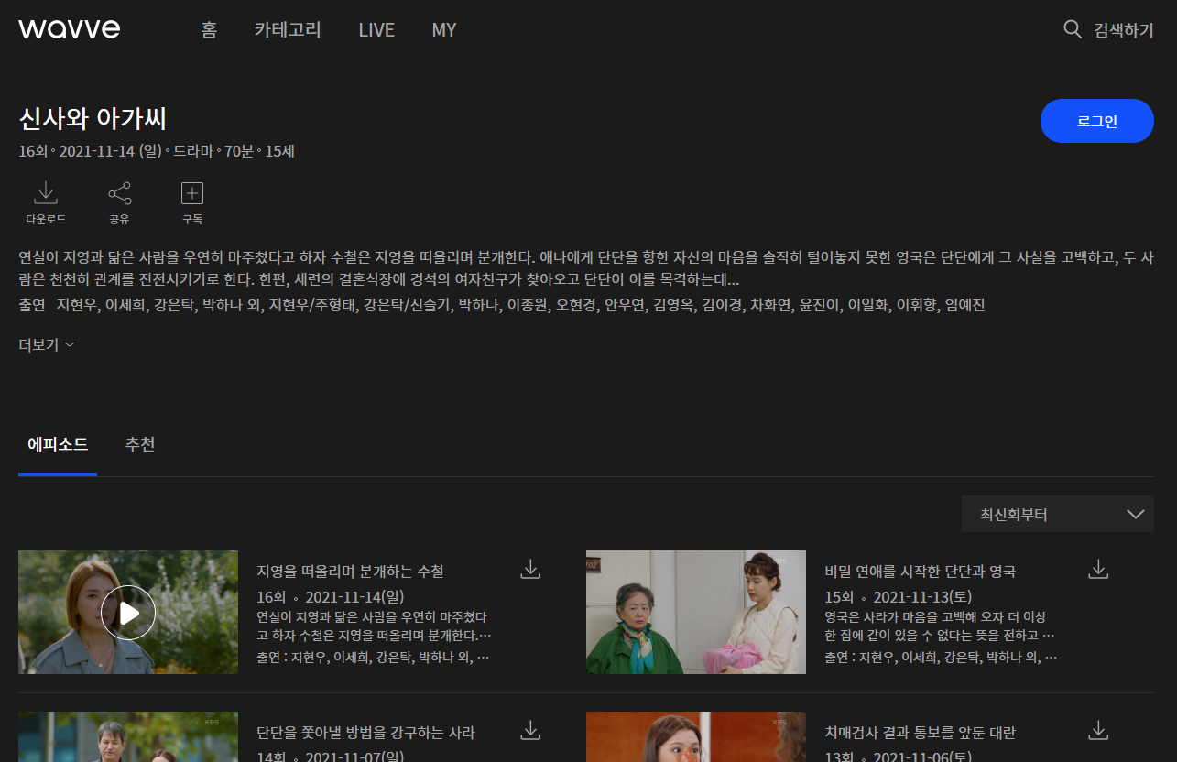This screenshot has height=762, width=1177.
Task: Open the episode 13회 thumbnail
Action: pos(696,736)
